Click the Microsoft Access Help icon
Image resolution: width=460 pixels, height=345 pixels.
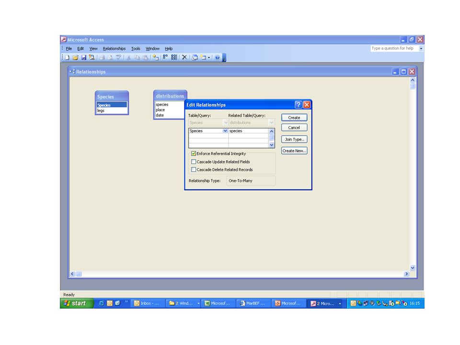point(217,57)
